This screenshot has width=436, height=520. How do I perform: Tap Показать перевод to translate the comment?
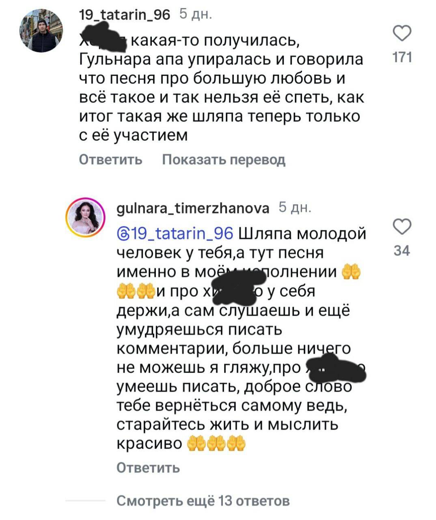[224, 160]
